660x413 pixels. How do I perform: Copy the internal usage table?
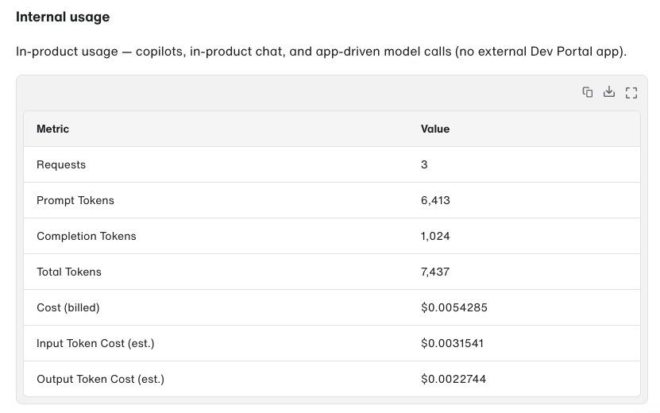coord(587,92)
